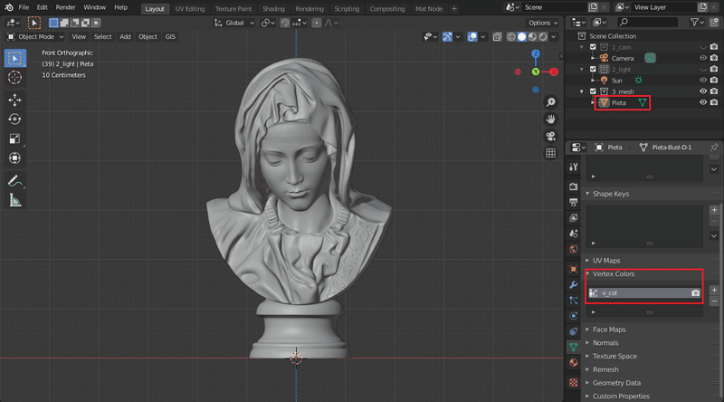Toggle snapping magnet icon
Viewport: 724px width, 402px height.
click(285, 23)
